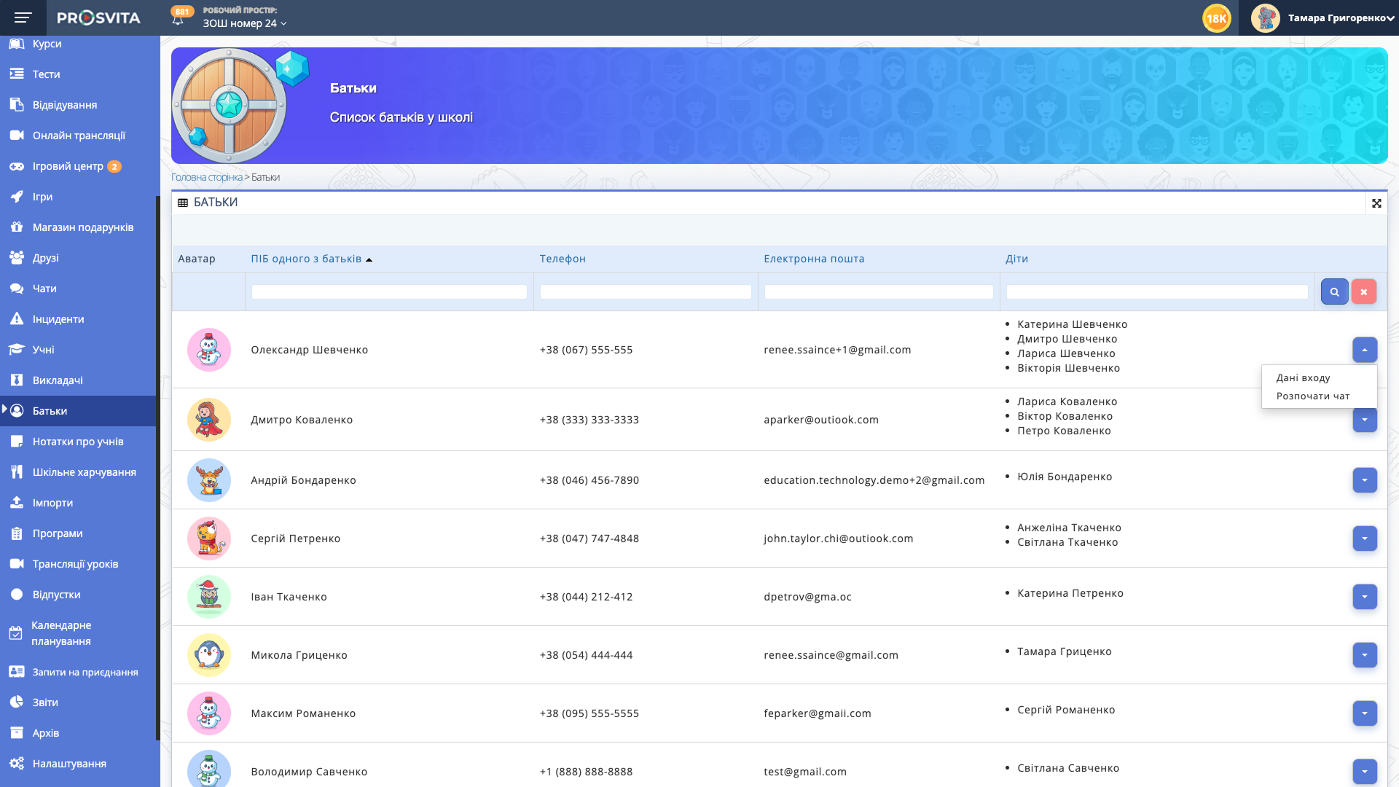Viewport: 1399px width, 787px height.
Task: Click the PROSVITA logo
Action: coord(98,17)
